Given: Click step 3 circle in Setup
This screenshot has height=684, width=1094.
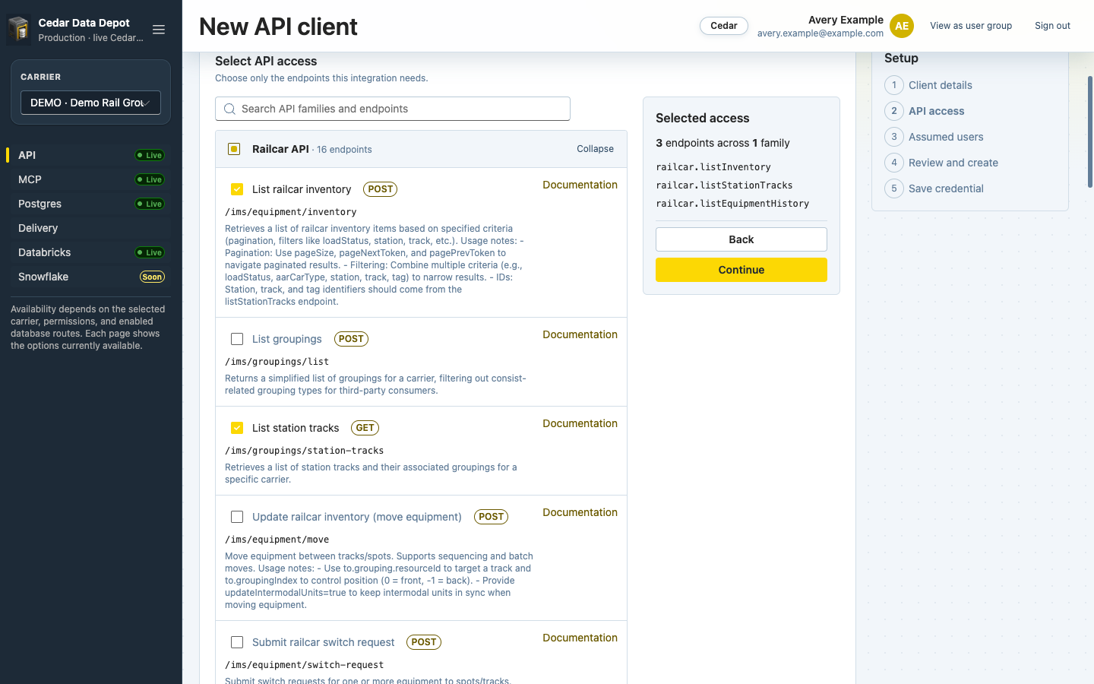Looking at the screenshot, I should (x=894, y=137).
